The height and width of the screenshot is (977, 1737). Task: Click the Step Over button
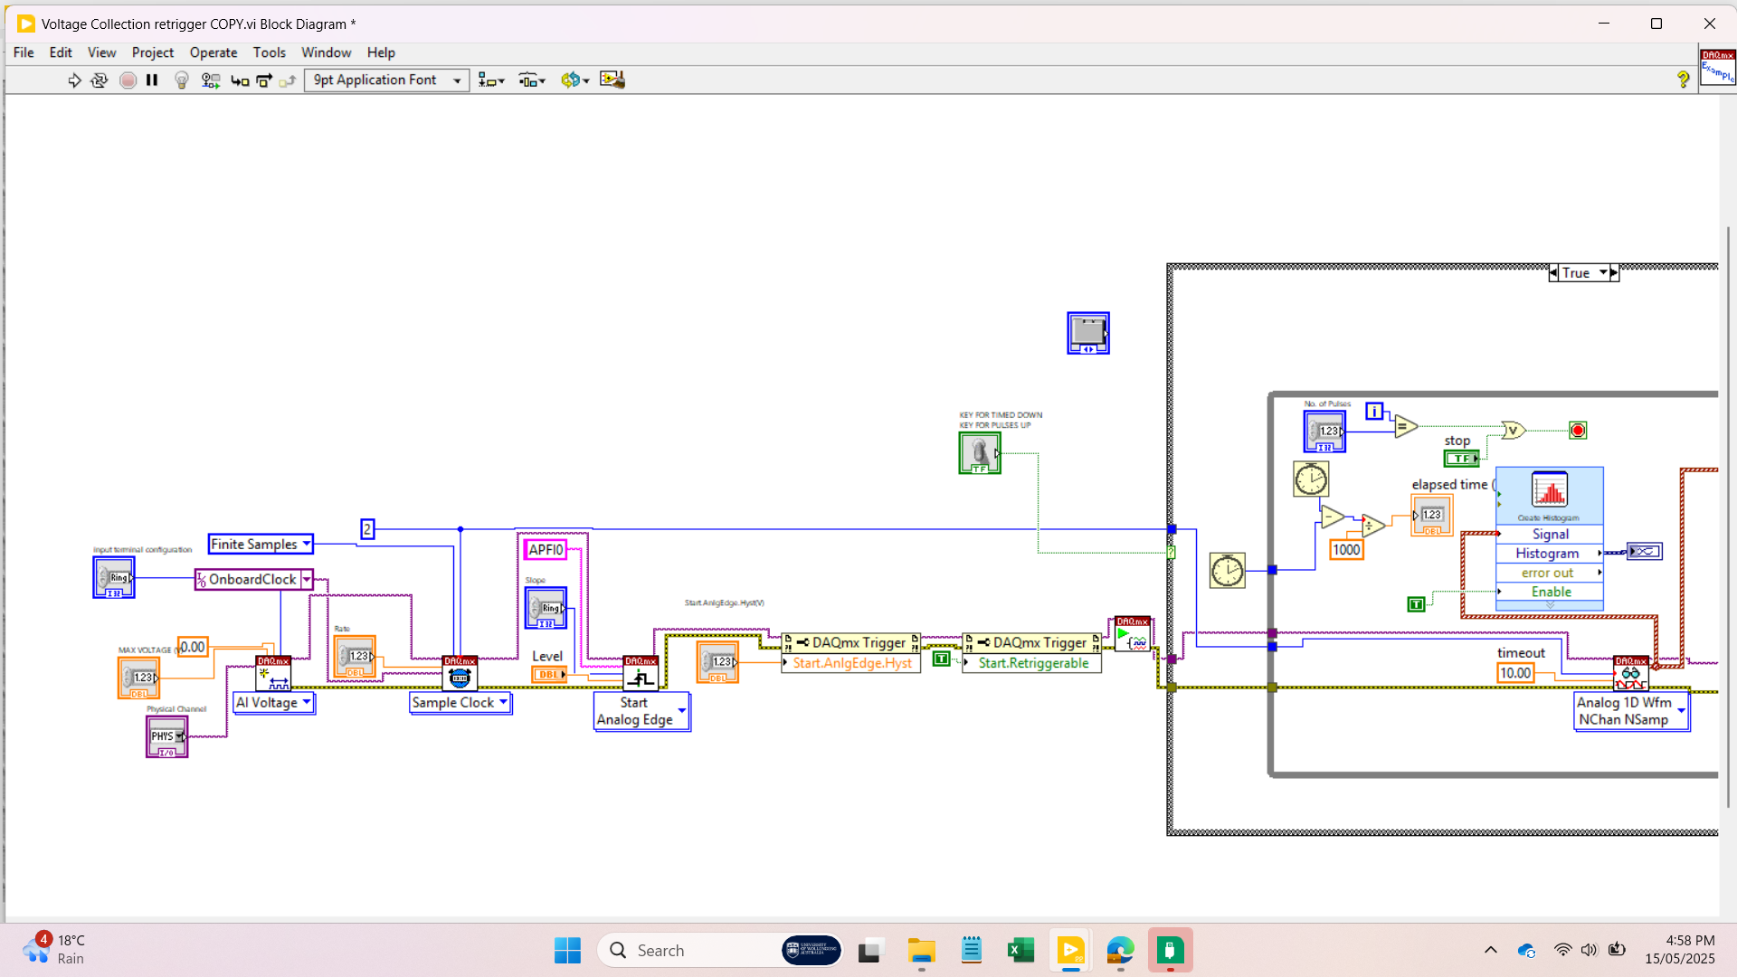pyautogui.click(x=264, y=81)
